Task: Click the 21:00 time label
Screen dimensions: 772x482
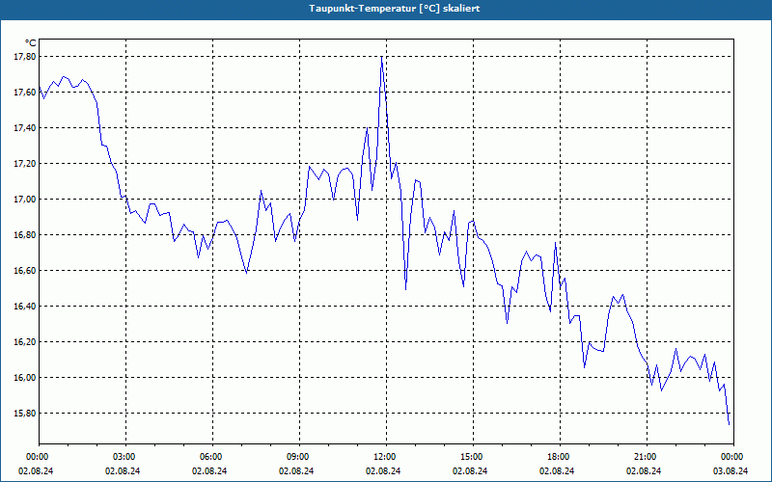Action: point(647,457)
